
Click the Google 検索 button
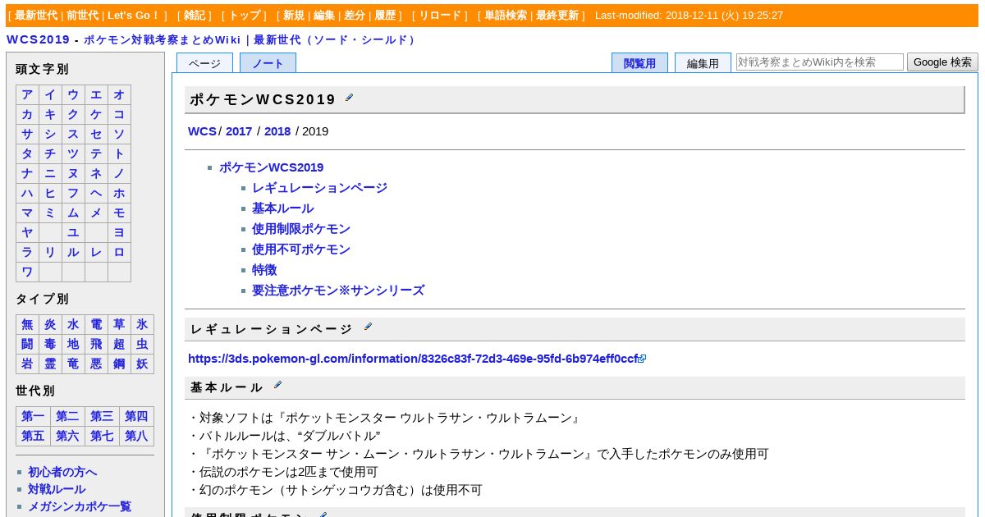click(x=942, y=62)
